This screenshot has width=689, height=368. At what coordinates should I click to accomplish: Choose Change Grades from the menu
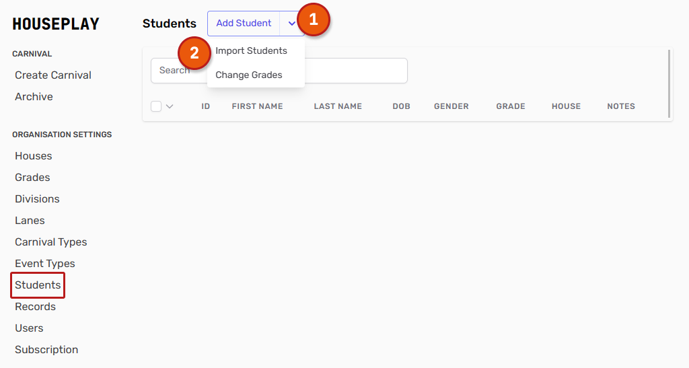(x=249, y=75)
